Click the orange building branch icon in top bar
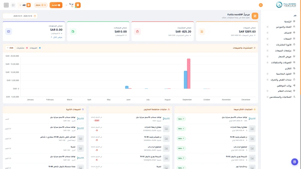The image size is (301, 169). [78, 5]
